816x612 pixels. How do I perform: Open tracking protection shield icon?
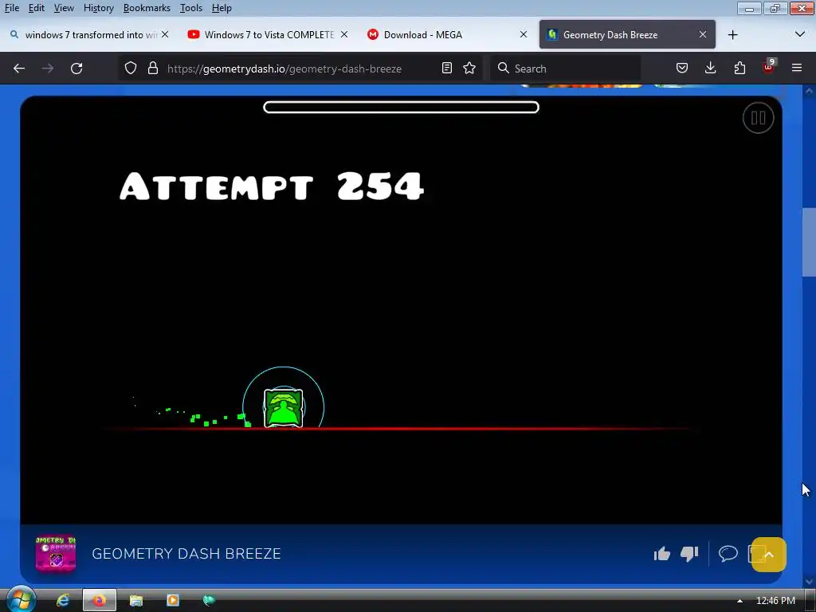click(x=131, y=69)
